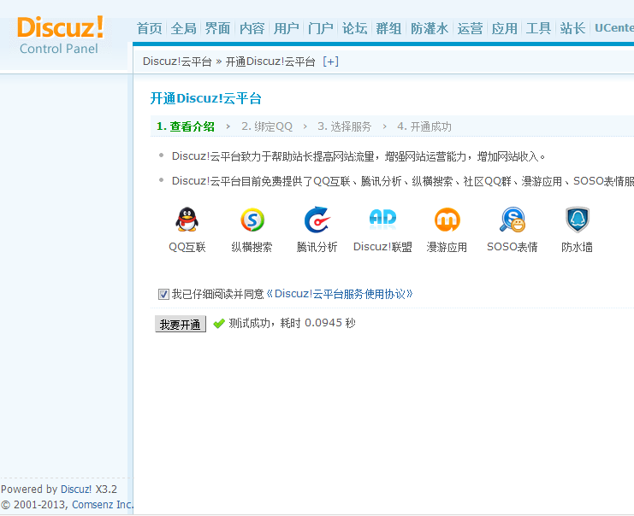Open the UCenter menu

click(613, 28)
